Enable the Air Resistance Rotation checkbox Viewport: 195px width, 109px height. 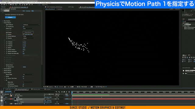coord(23,86)
